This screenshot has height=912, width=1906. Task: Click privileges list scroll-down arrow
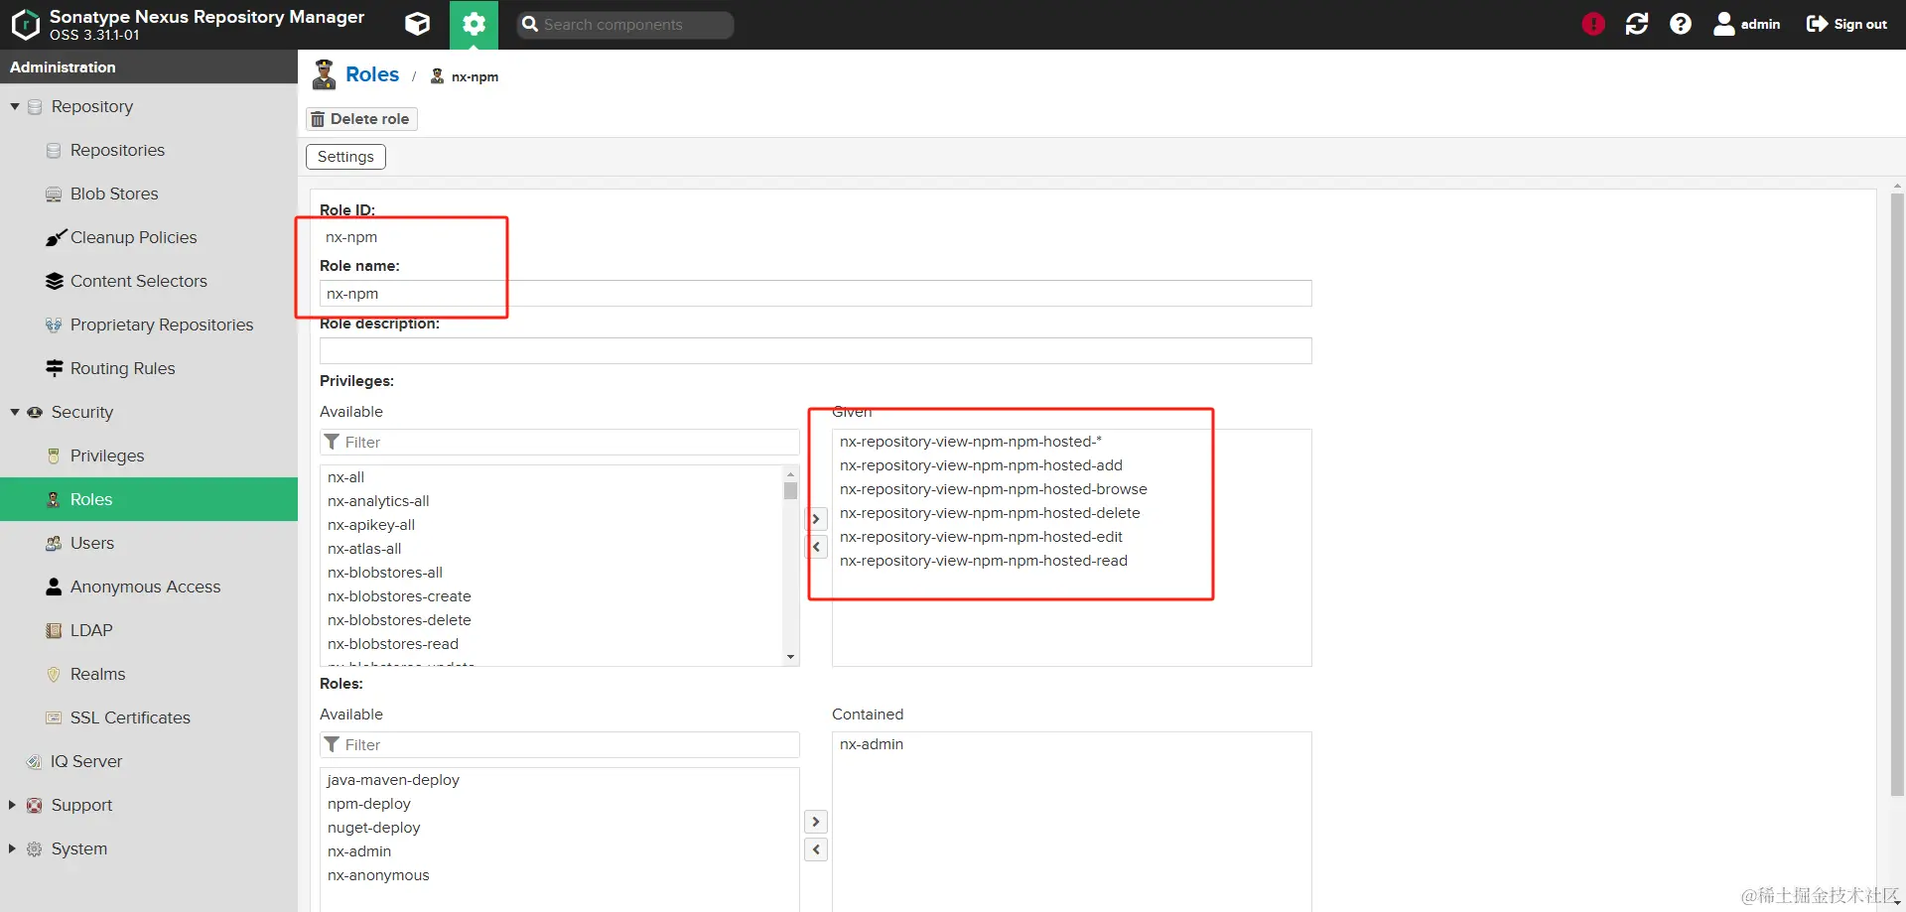click(791, 657)
